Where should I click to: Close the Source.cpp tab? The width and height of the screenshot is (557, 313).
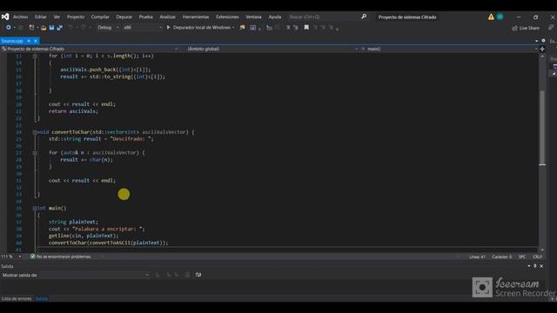pyautogui.click(x=36, y=41)
